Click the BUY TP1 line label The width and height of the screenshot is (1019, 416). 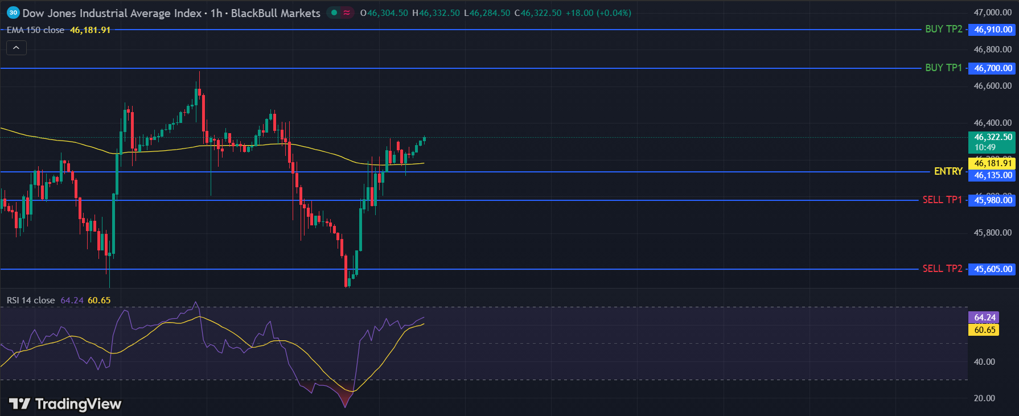click(943, 68)
